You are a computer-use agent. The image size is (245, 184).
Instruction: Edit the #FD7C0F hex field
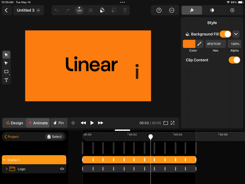coord(215,44)
